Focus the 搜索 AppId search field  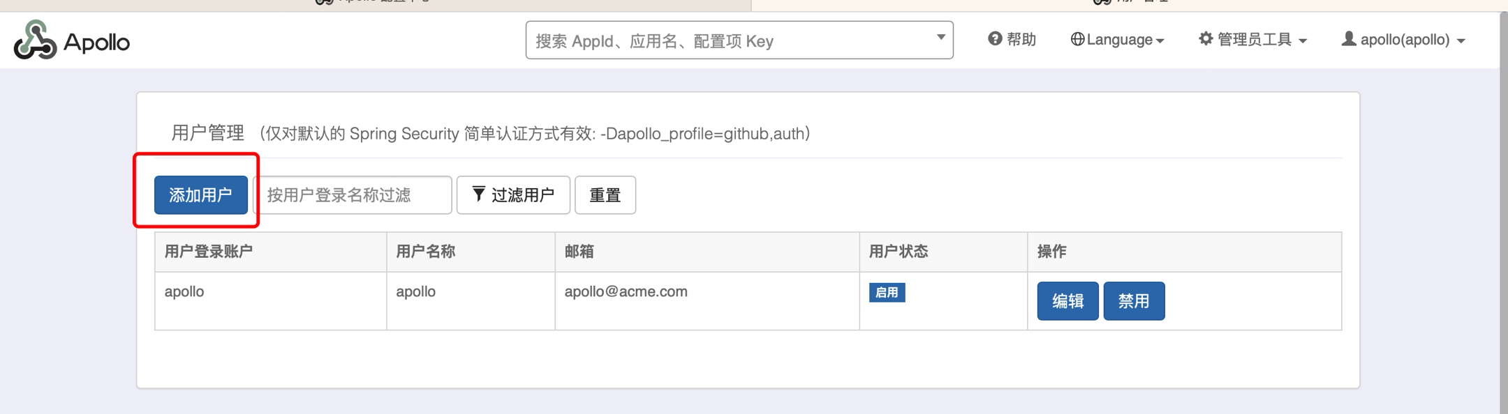(739, 40)
